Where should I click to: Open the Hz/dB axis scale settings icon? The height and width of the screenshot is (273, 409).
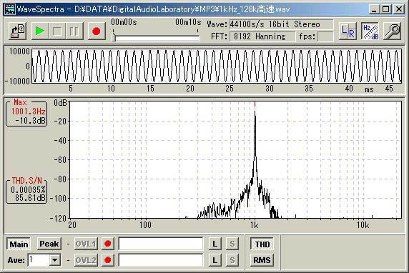click(370, 31)
